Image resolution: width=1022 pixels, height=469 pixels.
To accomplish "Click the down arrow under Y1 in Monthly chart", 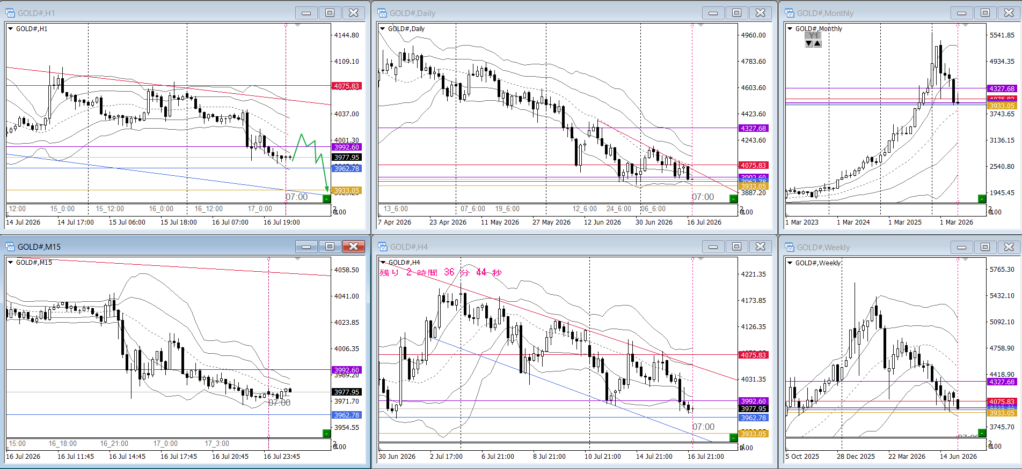I will (x=809, y=43).
